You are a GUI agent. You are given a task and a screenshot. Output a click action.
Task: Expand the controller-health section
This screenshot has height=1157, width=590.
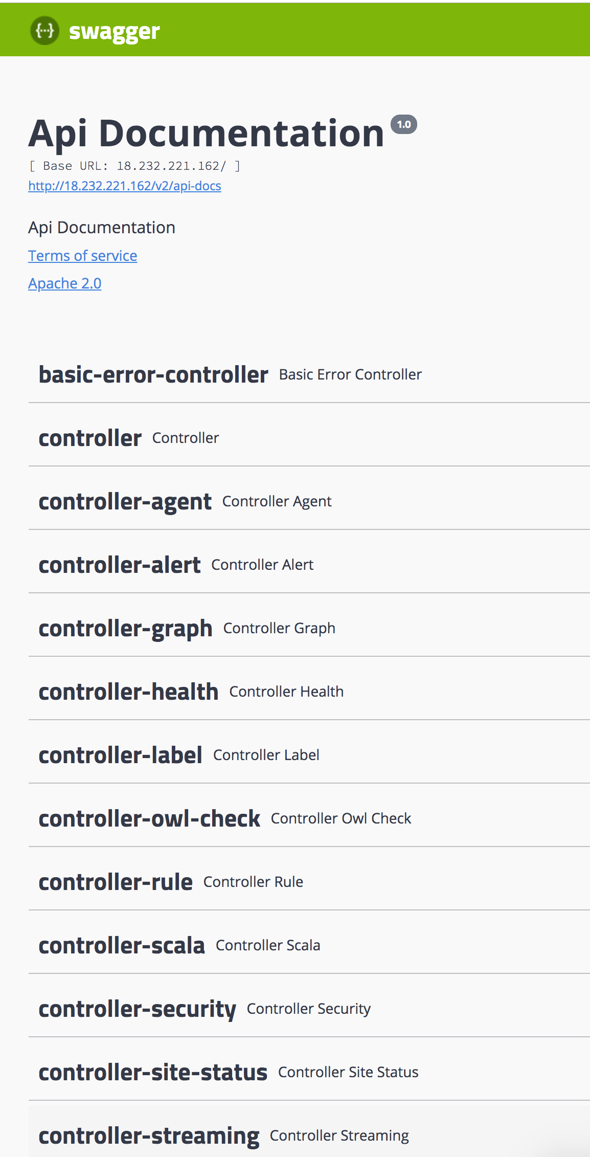(x=128, y=692)
